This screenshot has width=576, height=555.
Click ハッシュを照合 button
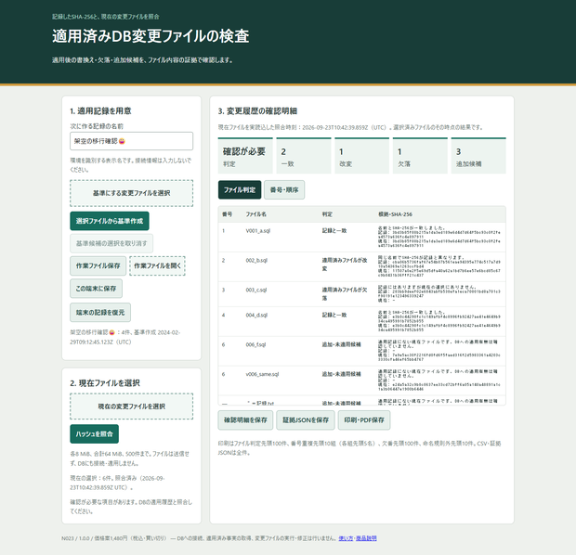click(95, 433)
